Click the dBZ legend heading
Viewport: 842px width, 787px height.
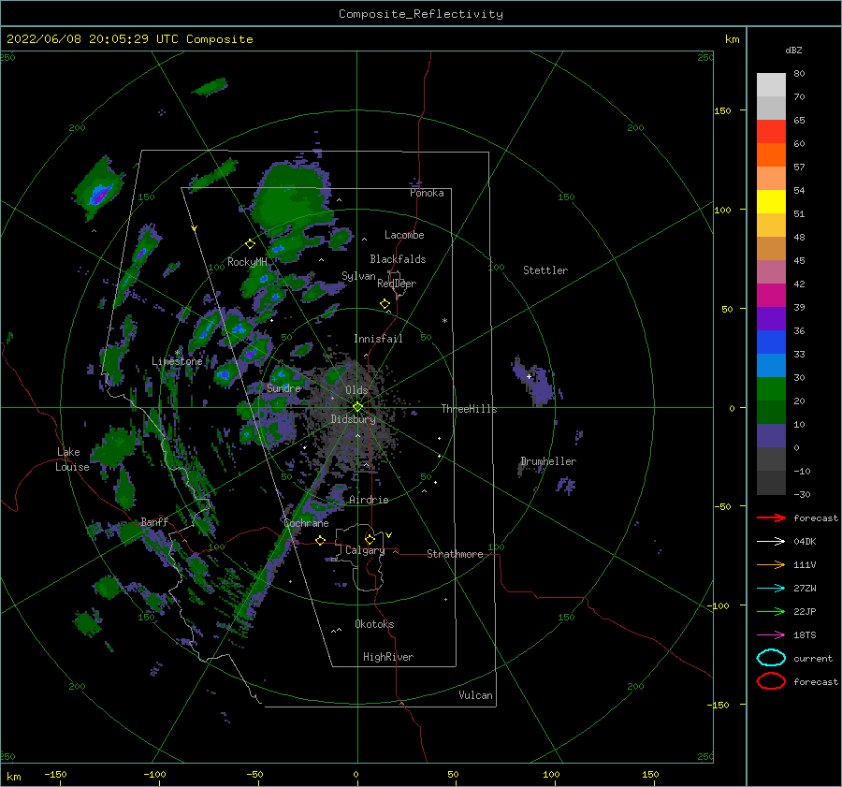pos(793,50)
